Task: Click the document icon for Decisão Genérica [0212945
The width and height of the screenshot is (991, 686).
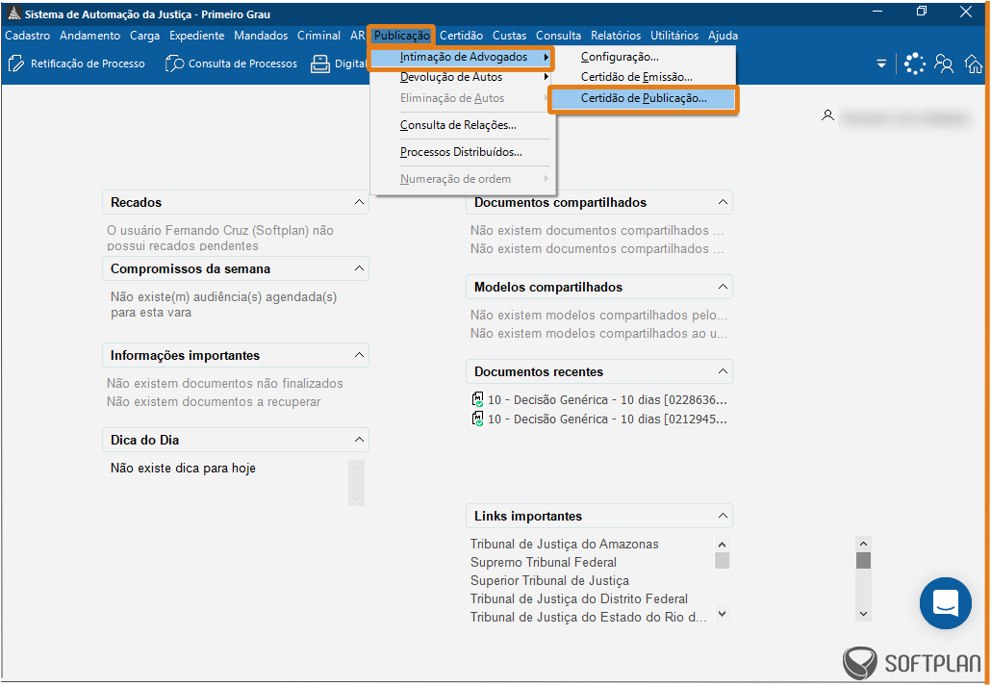Action: (x=477, y=419)
